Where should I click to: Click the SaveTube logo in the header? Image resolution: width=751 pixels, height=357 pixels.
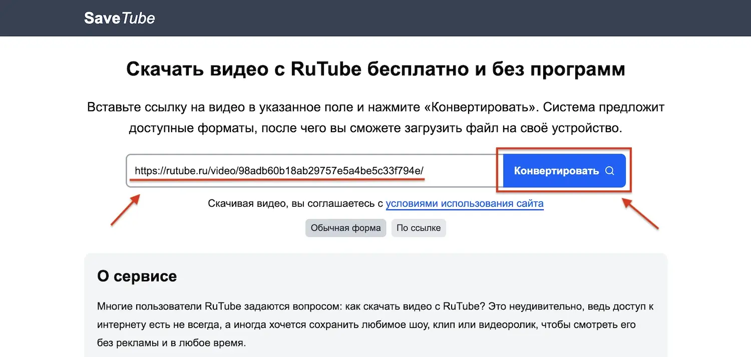[119, 18]
